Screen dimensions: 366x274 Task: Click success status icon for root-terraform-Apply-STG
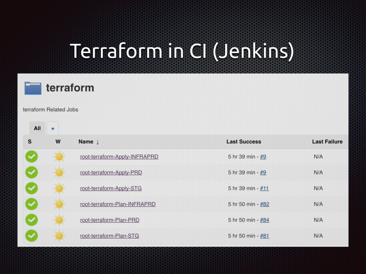click(31, 188)
